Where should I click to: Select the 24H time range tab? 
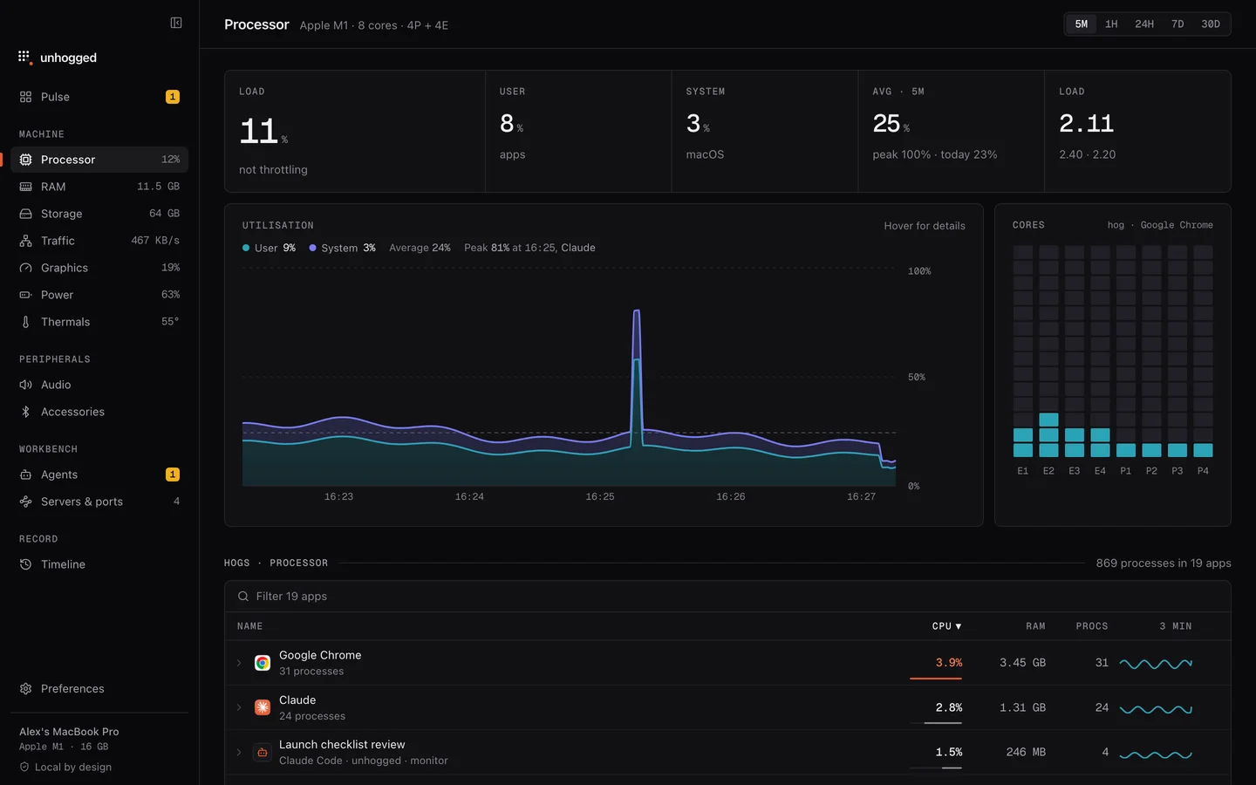pyautogui.click(x=1144, y=24)
